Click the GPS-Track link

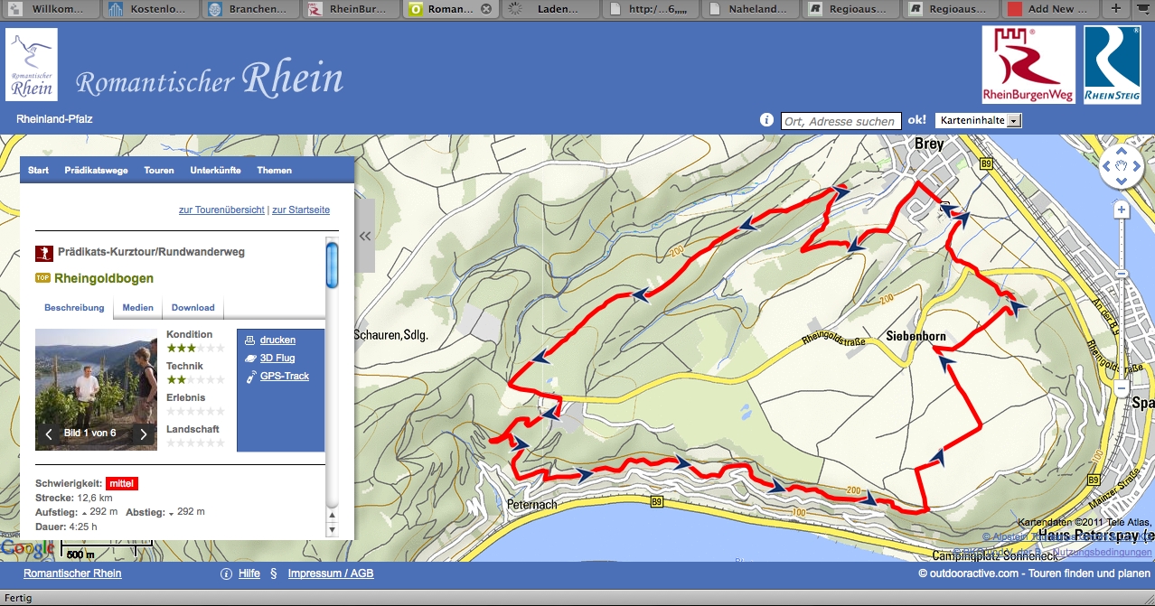tap(284, 376)
